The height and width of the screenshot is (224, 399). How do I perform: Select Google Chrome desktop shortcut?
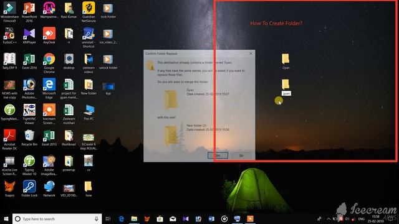pos(49,63)
